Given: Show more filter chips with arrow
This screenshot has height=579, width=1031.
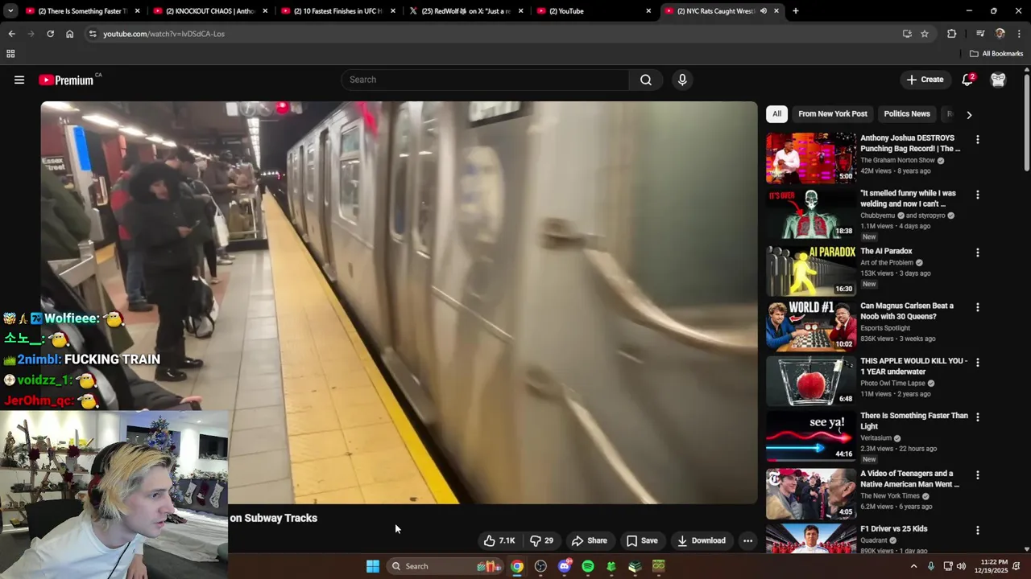Looking at the screenshot, I should [x=969, y=115].
